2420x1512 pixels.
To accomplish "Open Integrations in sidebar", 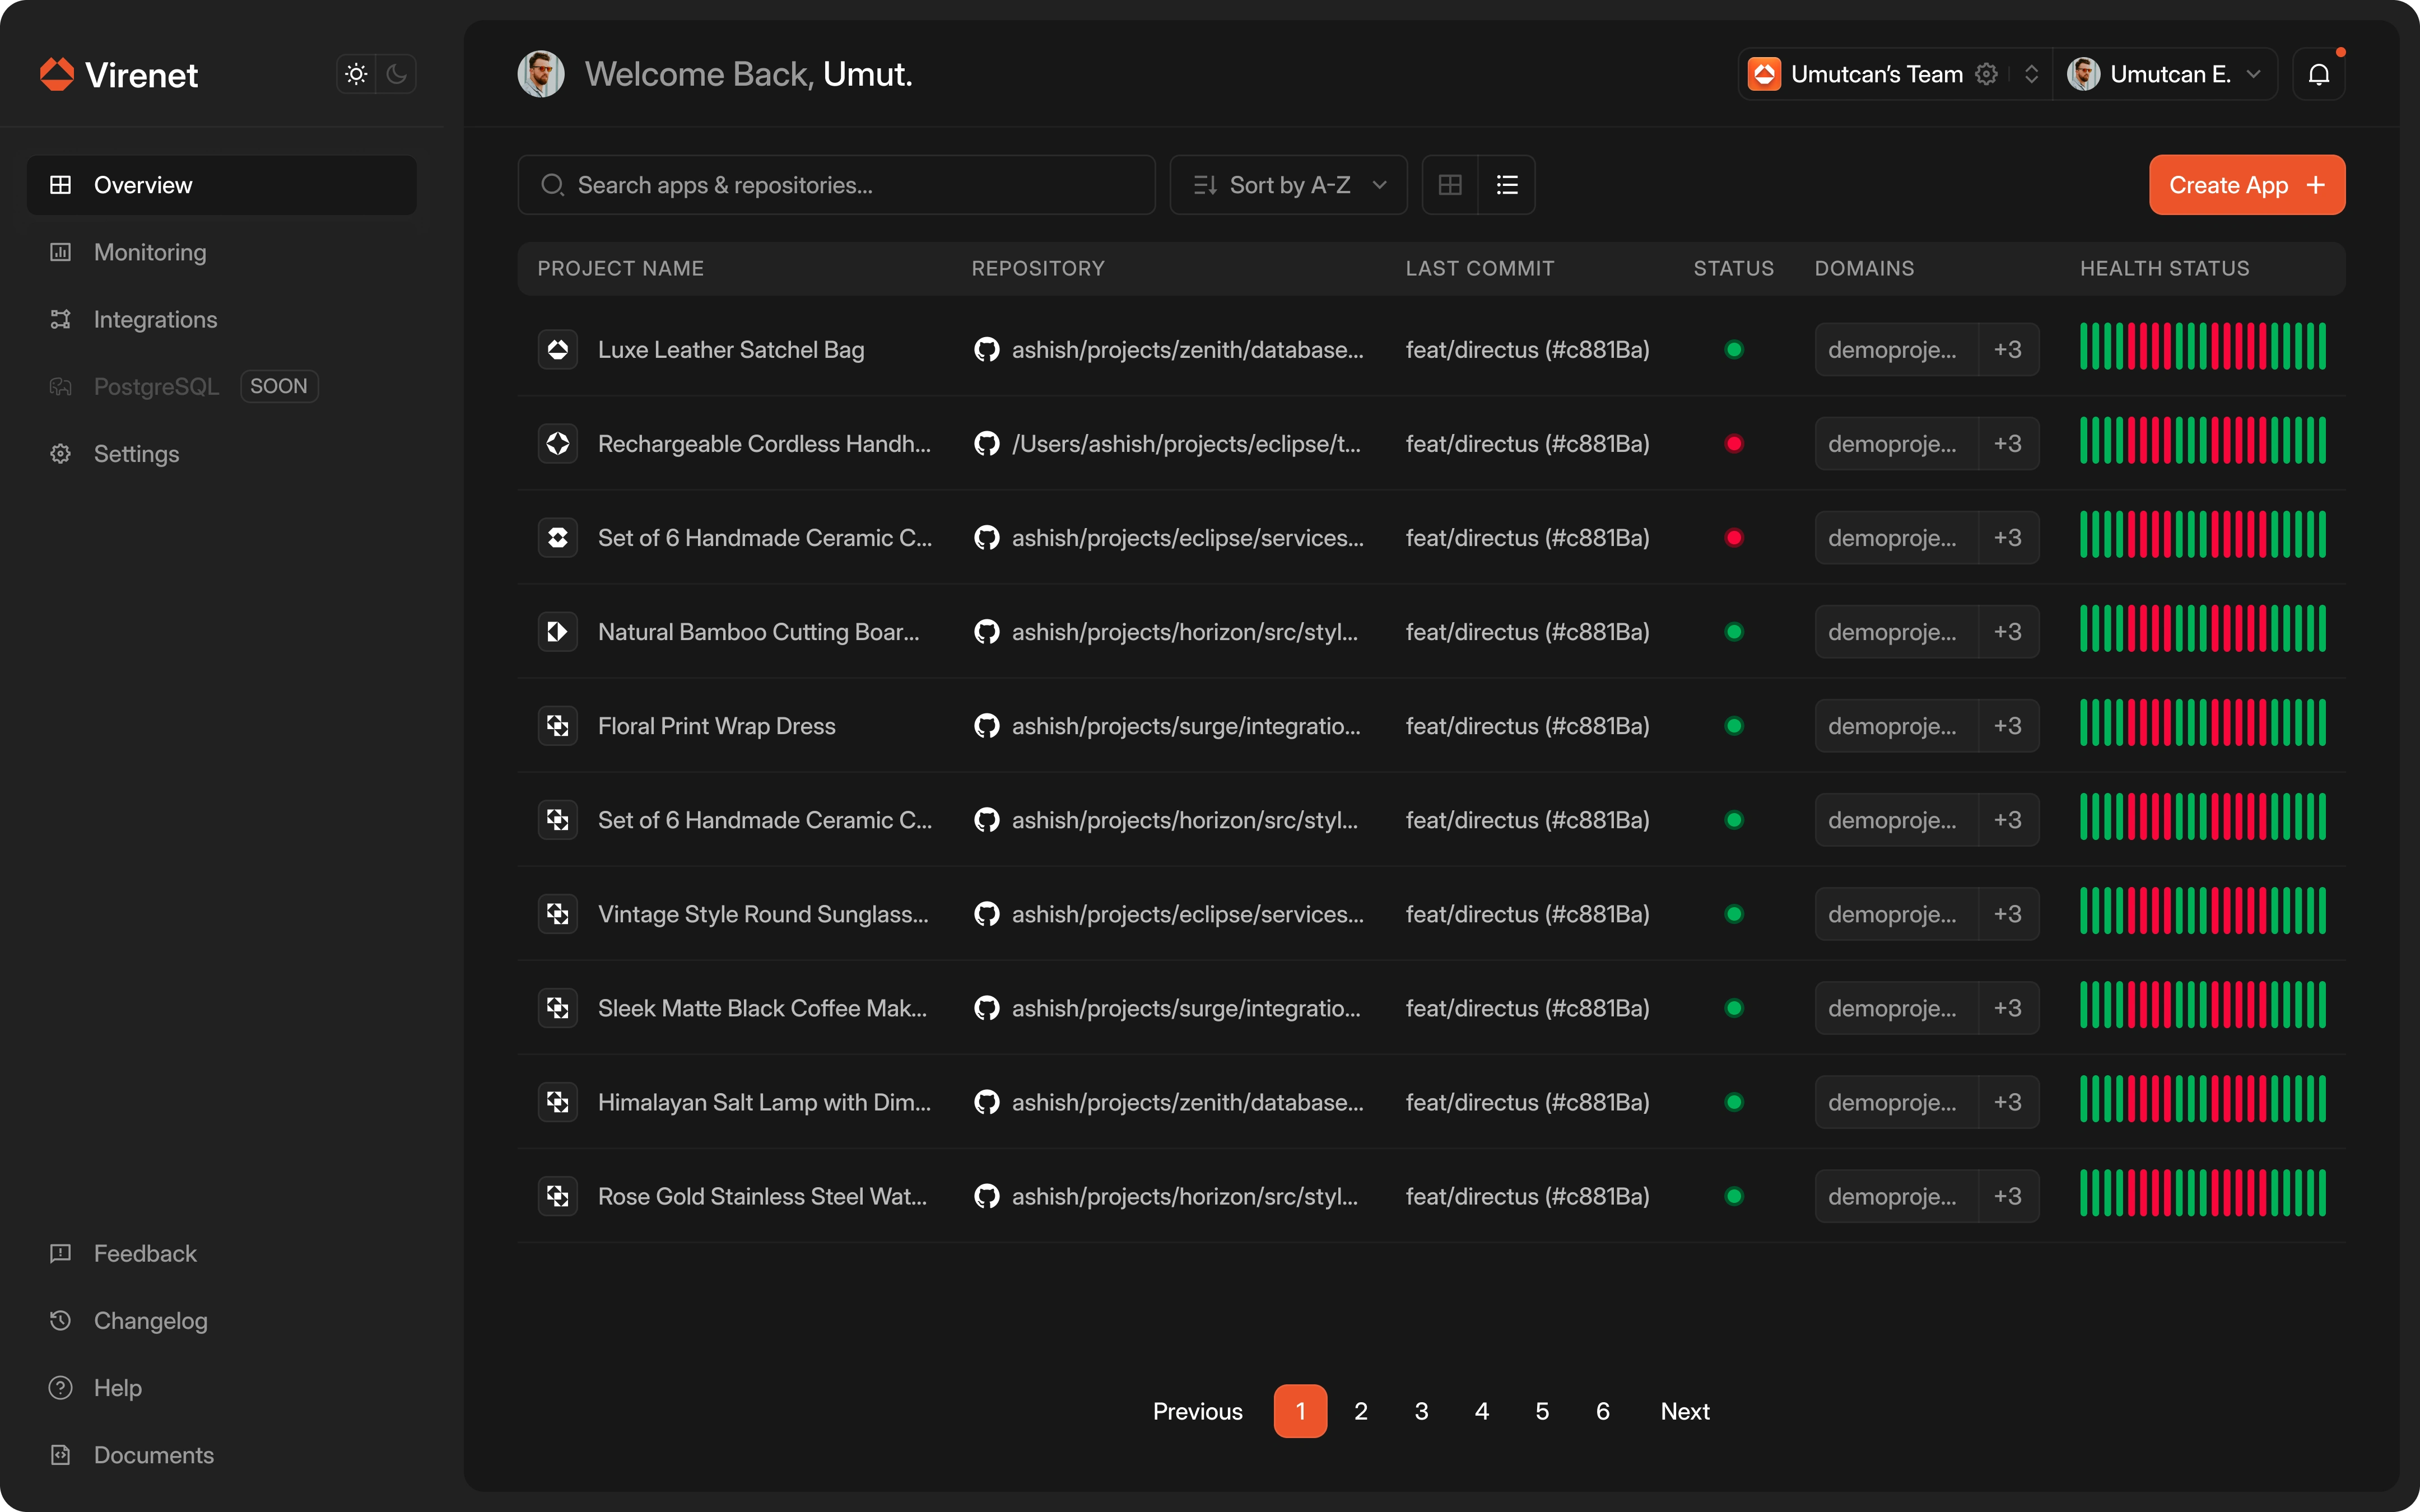I will 155,319.
